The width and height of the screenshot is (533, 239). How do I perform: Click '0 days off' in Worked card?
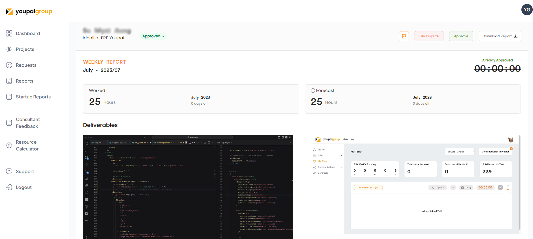pos(199,104)
